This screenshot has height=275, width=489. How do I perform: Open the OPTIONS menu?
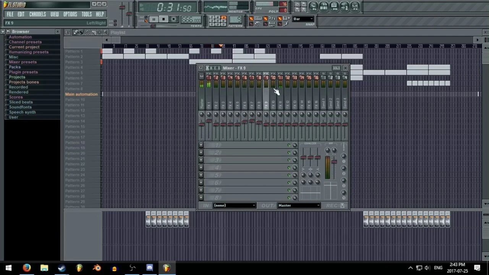point(70,14)
